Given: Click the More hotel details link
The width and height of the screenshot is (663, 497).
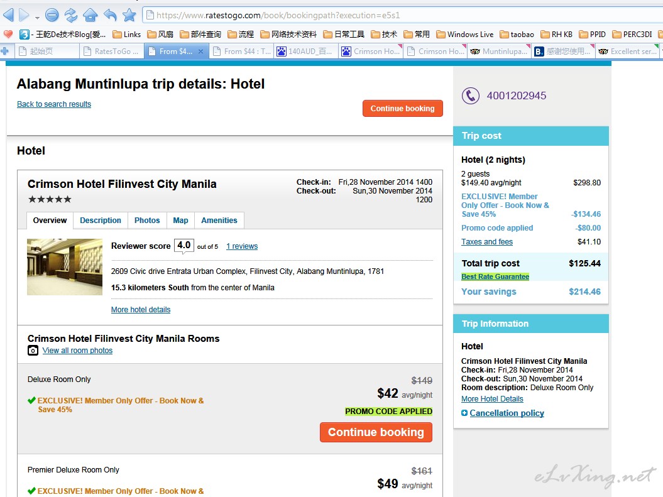Looking at the screenshot, I should coord(141,309).
